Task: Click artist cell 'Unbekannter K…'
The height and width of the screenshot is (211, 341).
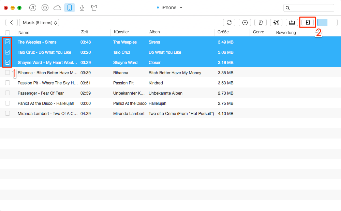Action: pos(129,93)
